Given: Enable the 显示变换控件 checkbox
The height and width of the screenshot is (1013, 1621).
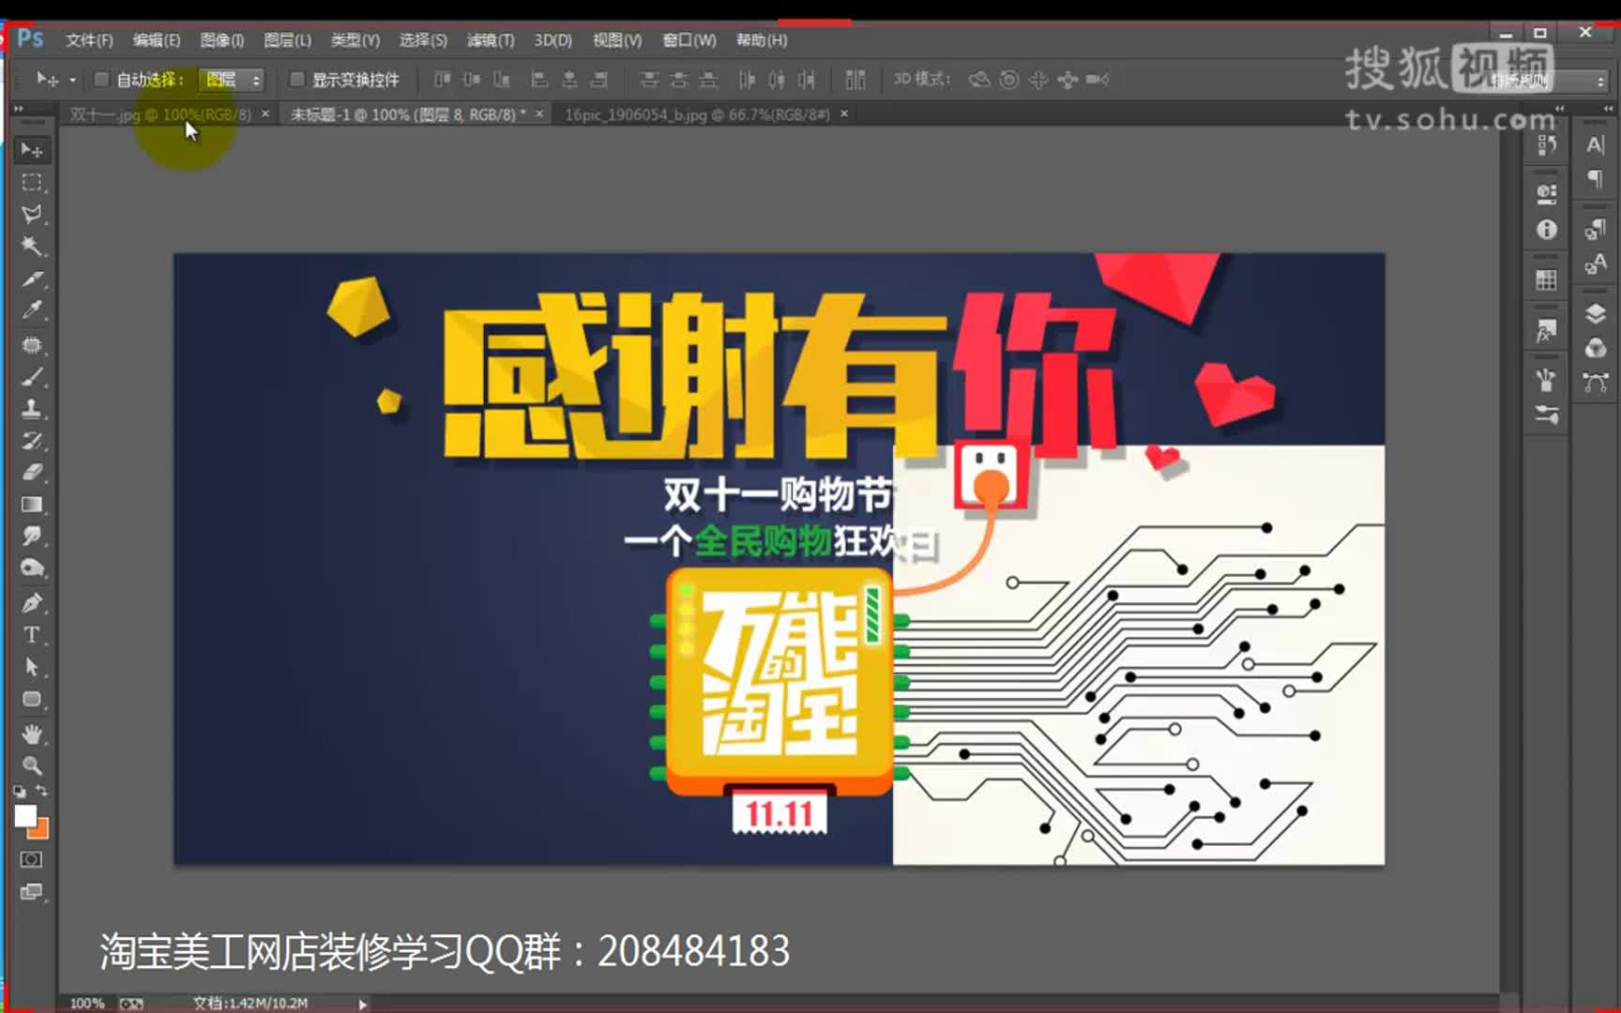Looking at the screenshot, I should tap(296, 80).
